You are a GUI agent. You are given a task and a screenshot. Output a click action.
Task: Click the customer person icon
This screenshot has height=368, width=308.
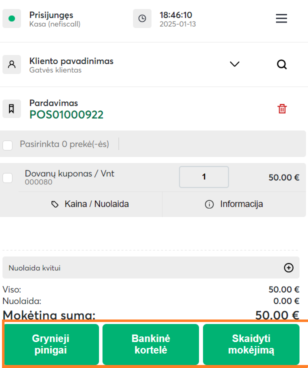click(12, 64)
